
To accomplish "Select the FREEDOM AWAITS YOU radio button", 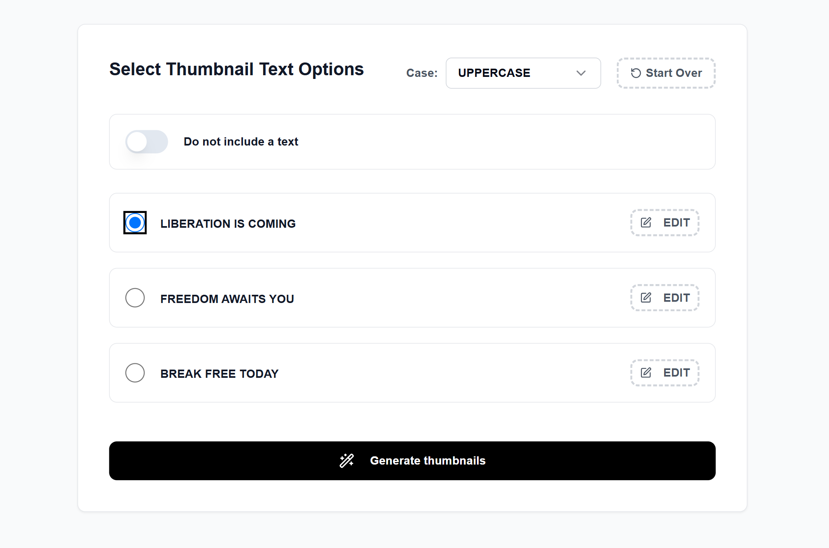I will [x=134, y=298].
